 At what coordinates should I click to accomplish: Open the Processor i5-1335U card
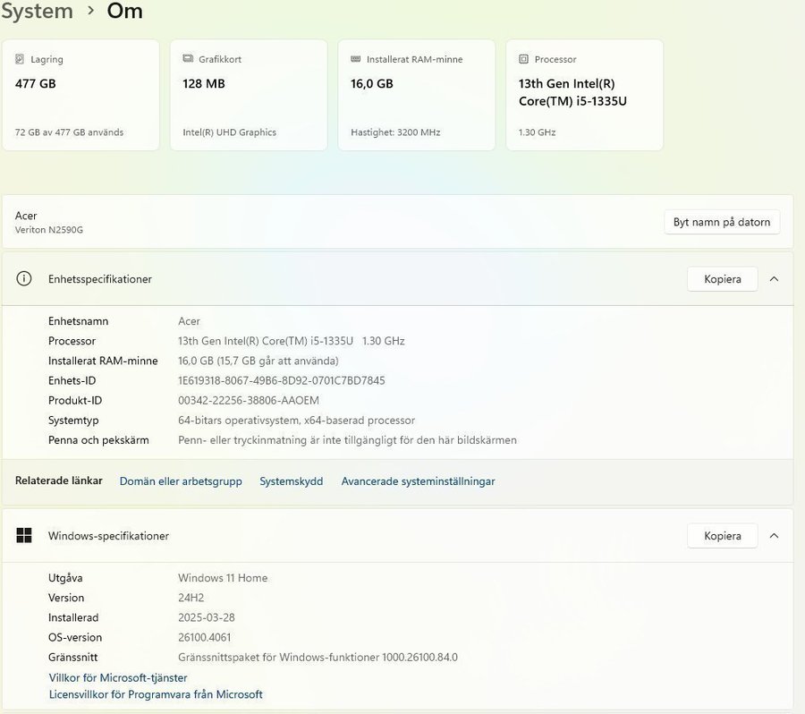pos(584,95)
